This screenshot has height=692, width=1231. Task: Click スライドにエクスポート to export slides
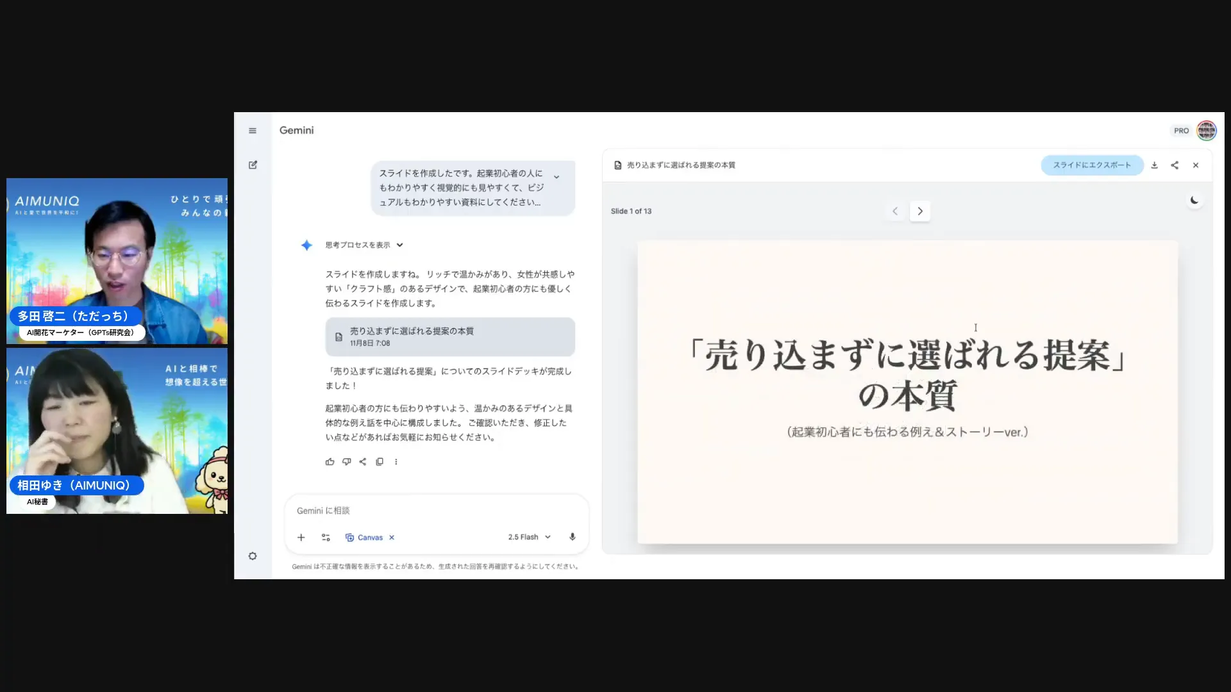pos(1092,165)
